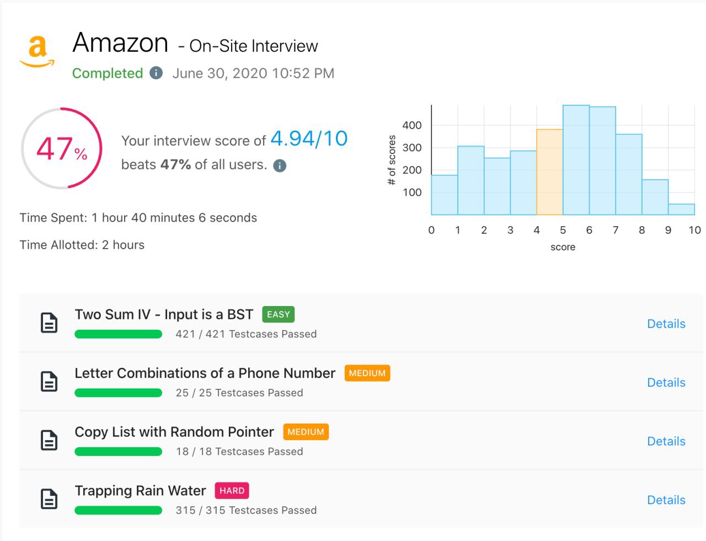Click progress bar for 421 / 421 testcases

click(x=118, y=334)
